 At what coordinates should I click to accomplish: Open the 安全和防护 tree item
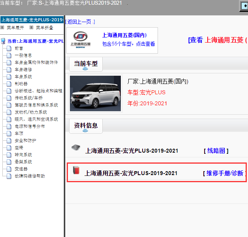(x=25, y=140)
